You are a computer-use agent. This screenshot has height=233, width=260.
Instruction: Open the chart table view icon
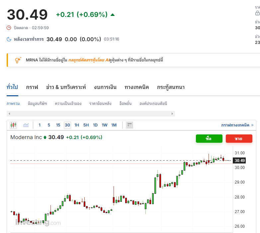point(130,125)
